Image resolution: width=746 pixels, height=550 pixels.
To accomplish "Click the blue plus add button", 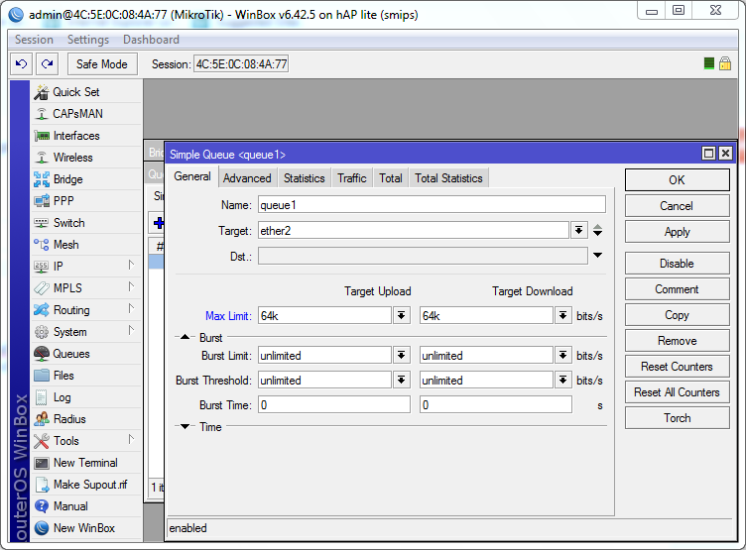I will click(x=159, y=222).
